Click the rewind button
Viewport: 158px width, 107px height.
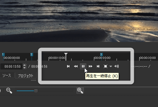pos(76,66)
